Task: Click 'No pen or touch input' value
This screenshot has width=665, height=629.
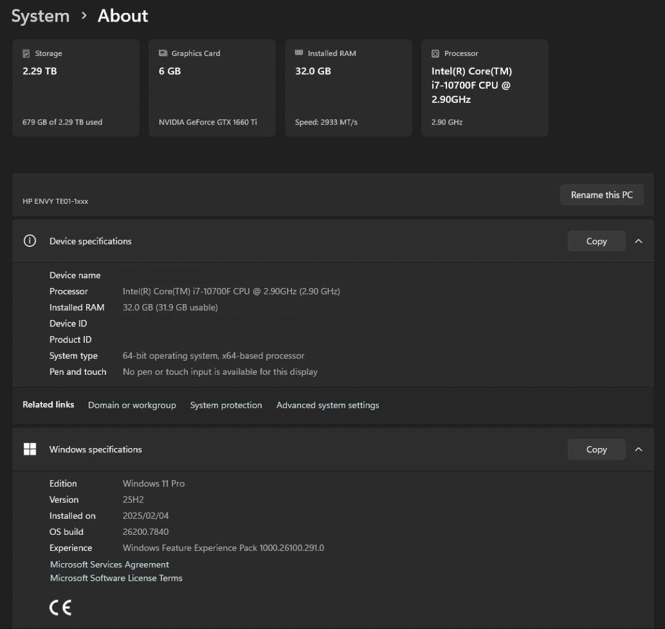Action: [x=220, y=372]
